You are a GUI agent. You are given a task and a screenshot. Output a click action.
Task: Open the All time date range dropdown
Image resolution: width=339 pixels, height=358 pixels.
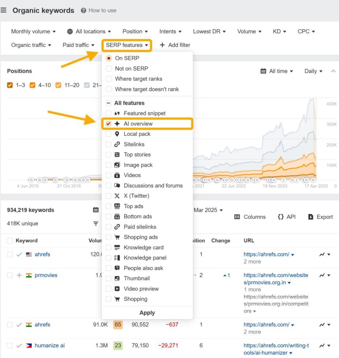pos(277,71)
